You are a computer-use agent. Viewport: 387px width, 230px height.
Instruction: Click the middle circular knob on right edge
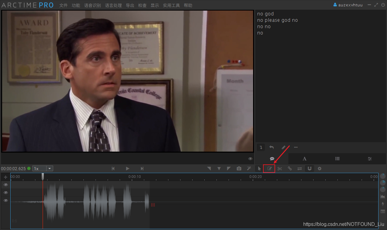383,182
